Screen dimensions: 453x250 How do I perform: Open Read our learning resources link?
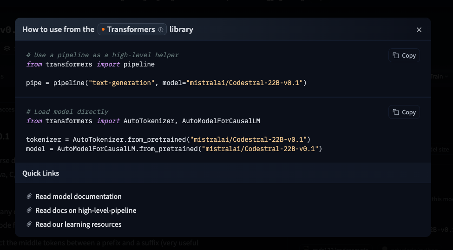79,224
